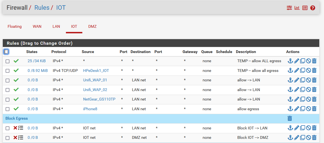Click the 'allow egress' description text

click(x=248, y=109)
